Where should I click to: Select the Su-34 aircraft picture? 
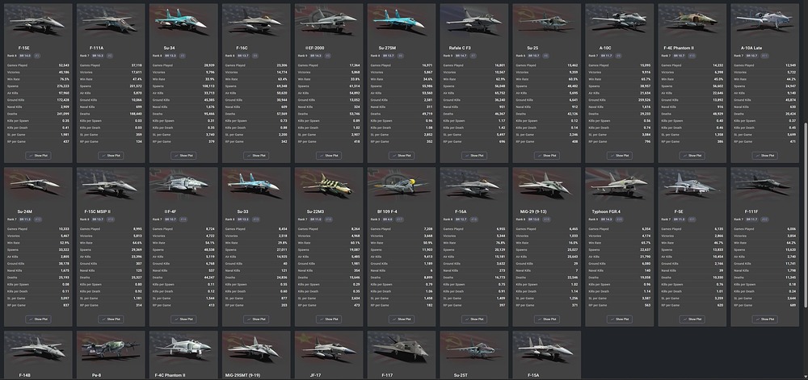[x=183, y=21]
